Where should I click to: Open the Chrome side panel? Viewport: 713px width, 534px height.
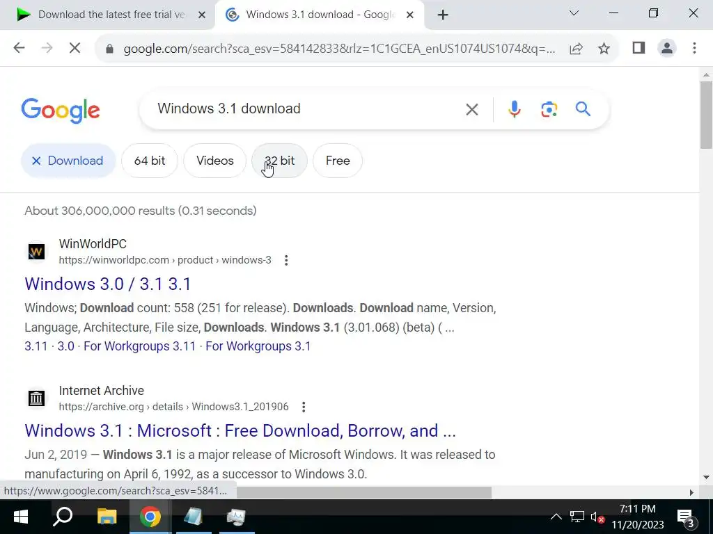pos(638,48)
